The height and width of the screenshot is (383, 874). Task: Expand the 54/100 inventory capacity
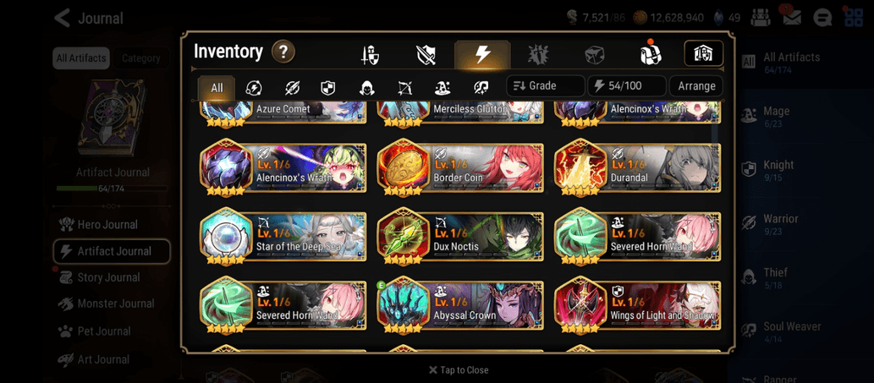point(627,86)
